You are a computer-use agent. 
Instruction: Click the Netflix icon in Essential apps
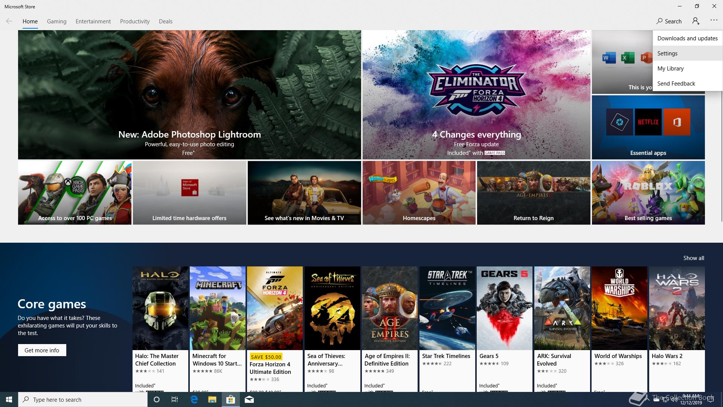[x=648, y=122]
